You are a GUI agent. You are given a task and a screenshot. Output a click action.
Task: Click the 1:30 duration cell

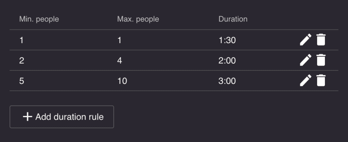(x=227, y=40)
